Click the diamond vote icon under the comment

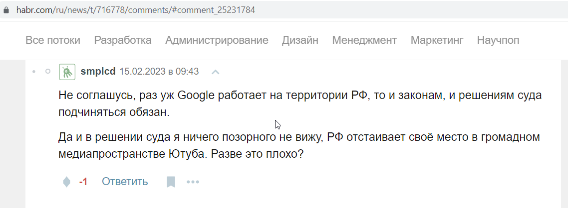click(67, 182)
